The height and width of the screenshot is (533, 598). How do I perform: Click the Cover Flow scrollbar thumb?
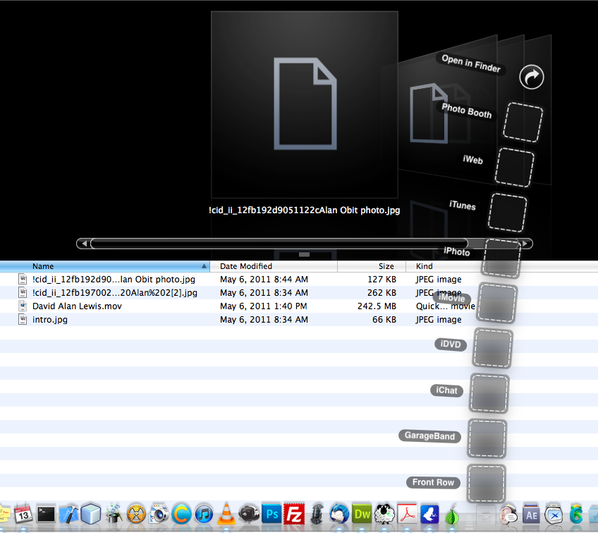279,244
